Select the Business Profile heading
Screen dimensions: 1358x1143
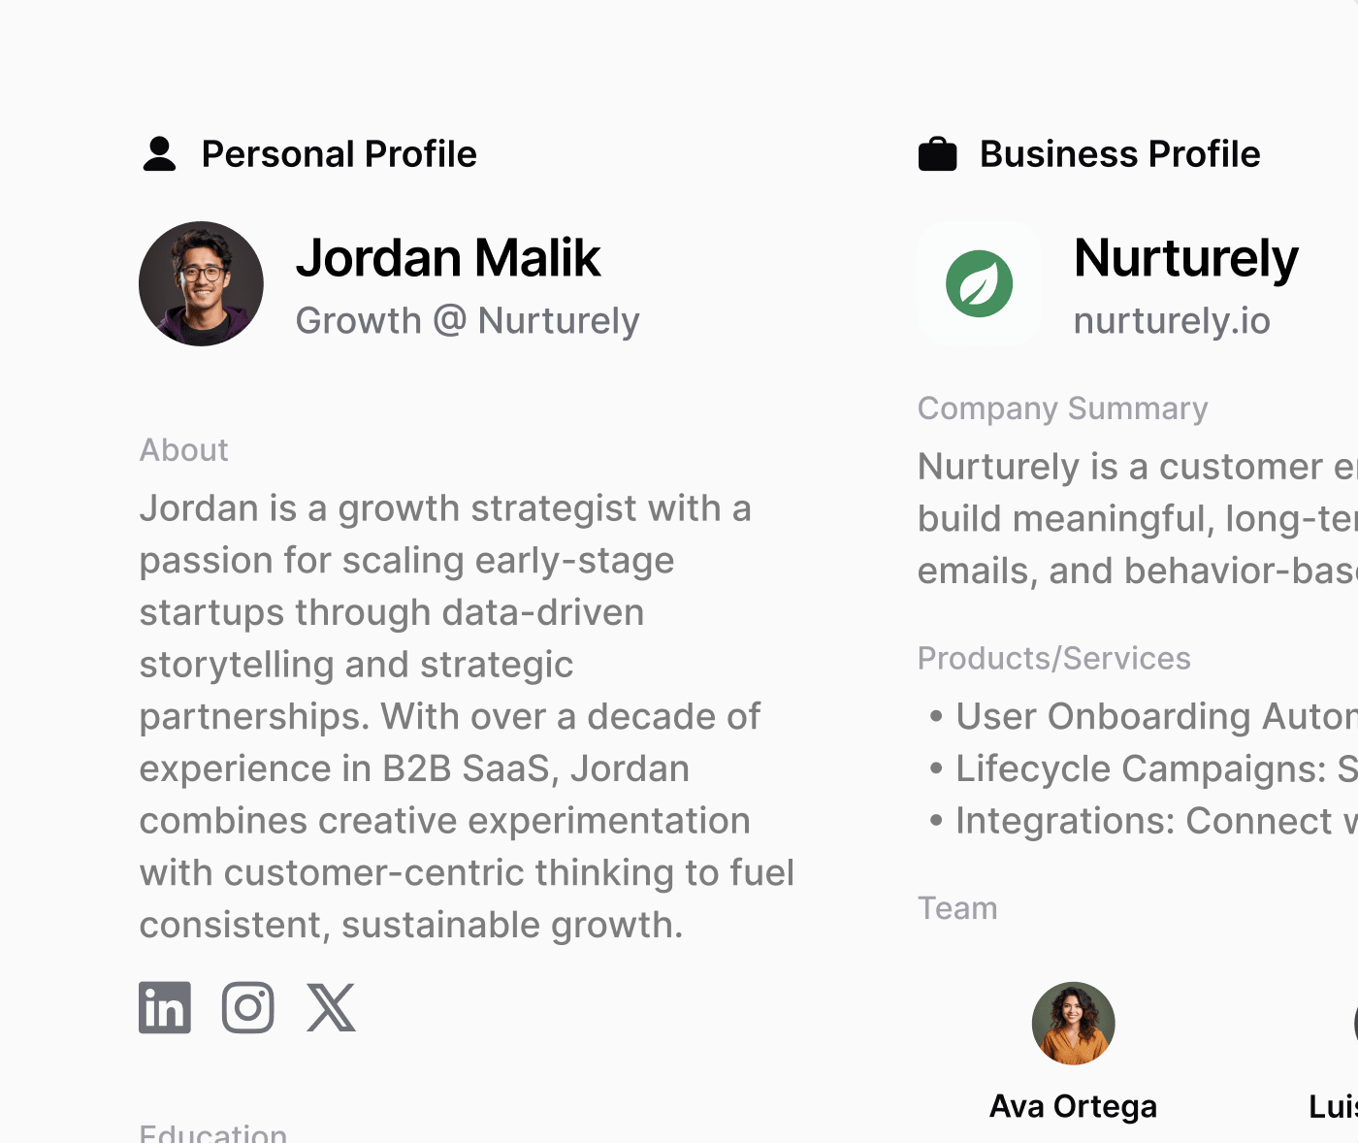pos(1119,154)
